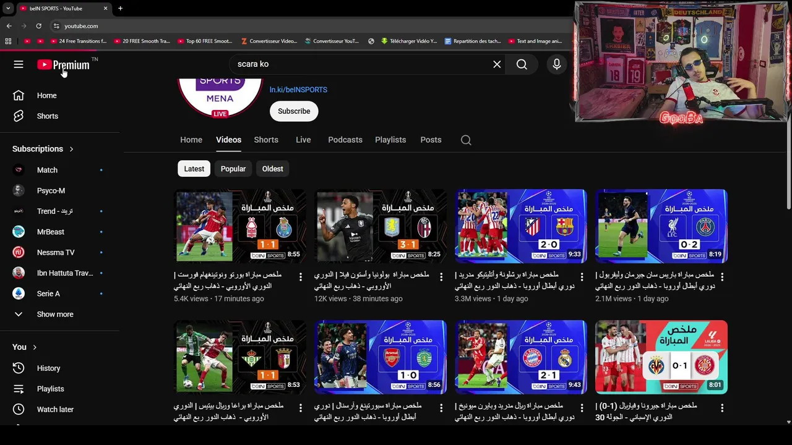Expand the You section header
The height and width of the screenshot is (445, 792).
pyautogui.click(x=25, y=347)
